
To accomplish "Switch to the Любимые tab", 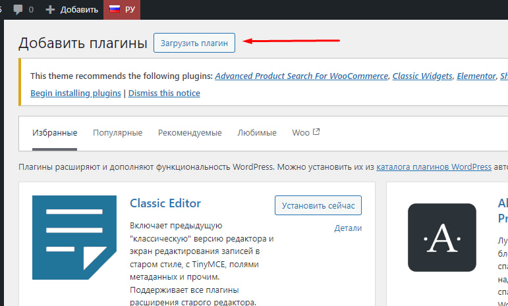I will [x=257, y=133].
